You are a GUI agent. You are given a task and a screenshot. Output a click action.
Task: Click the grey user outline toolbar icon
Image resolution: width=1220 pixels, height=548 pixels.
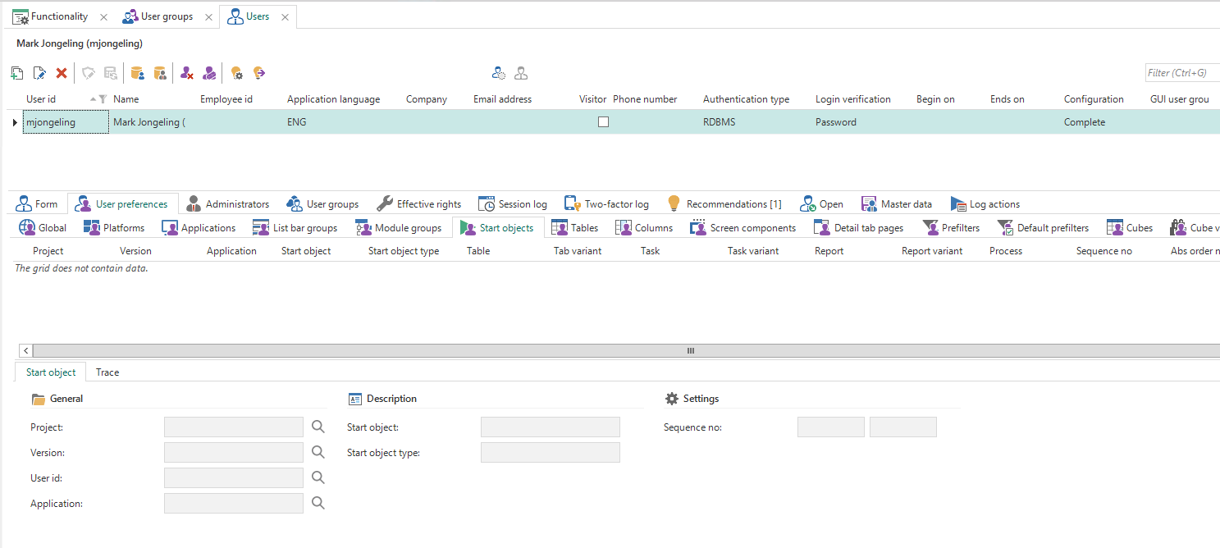[521, 73]
